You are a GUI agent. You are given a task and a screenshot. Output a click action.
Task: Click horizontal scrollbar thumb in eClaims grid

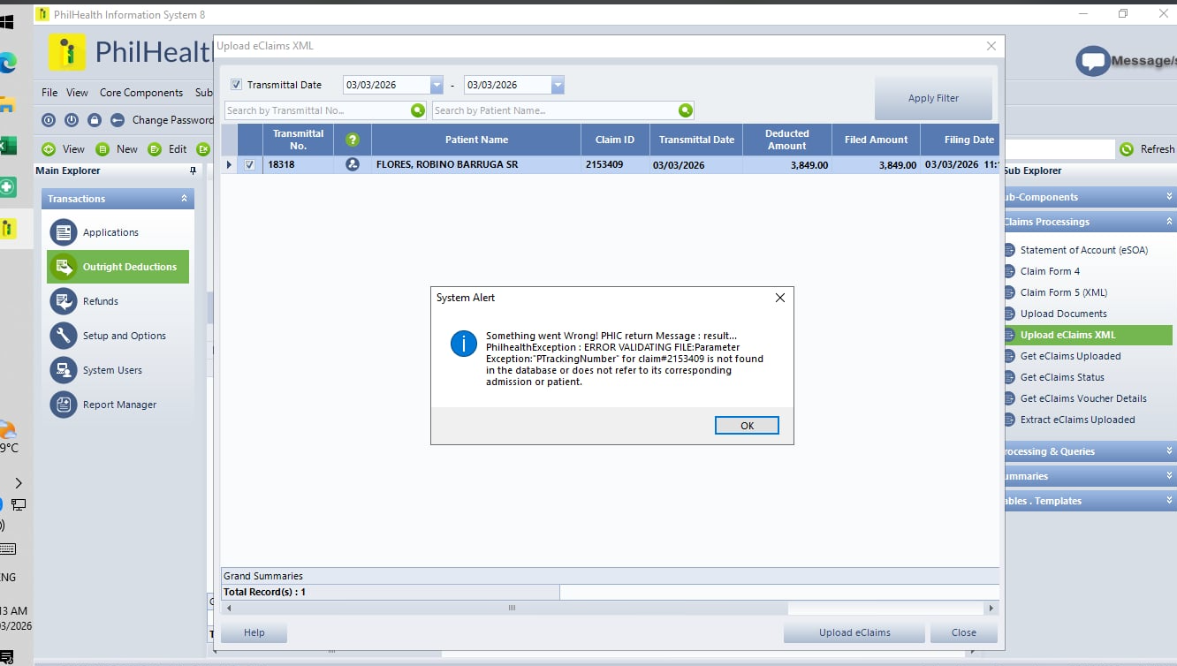pos(511,609)
